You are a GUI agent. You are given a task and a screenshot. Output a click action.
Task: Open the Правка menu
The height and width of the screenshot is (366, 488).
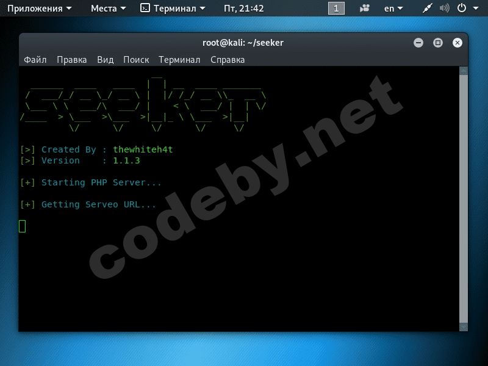tap(72, 60)
